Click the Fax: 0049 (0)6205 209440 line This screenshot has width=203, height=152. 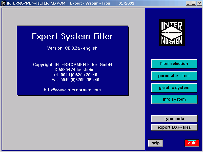(x=75, y=80)
